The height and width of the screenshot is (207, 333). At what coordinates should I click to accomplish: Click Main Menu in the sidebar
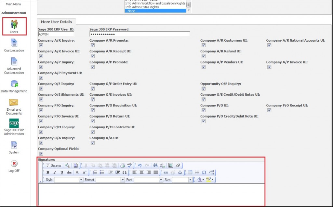[x=14, y=4]
